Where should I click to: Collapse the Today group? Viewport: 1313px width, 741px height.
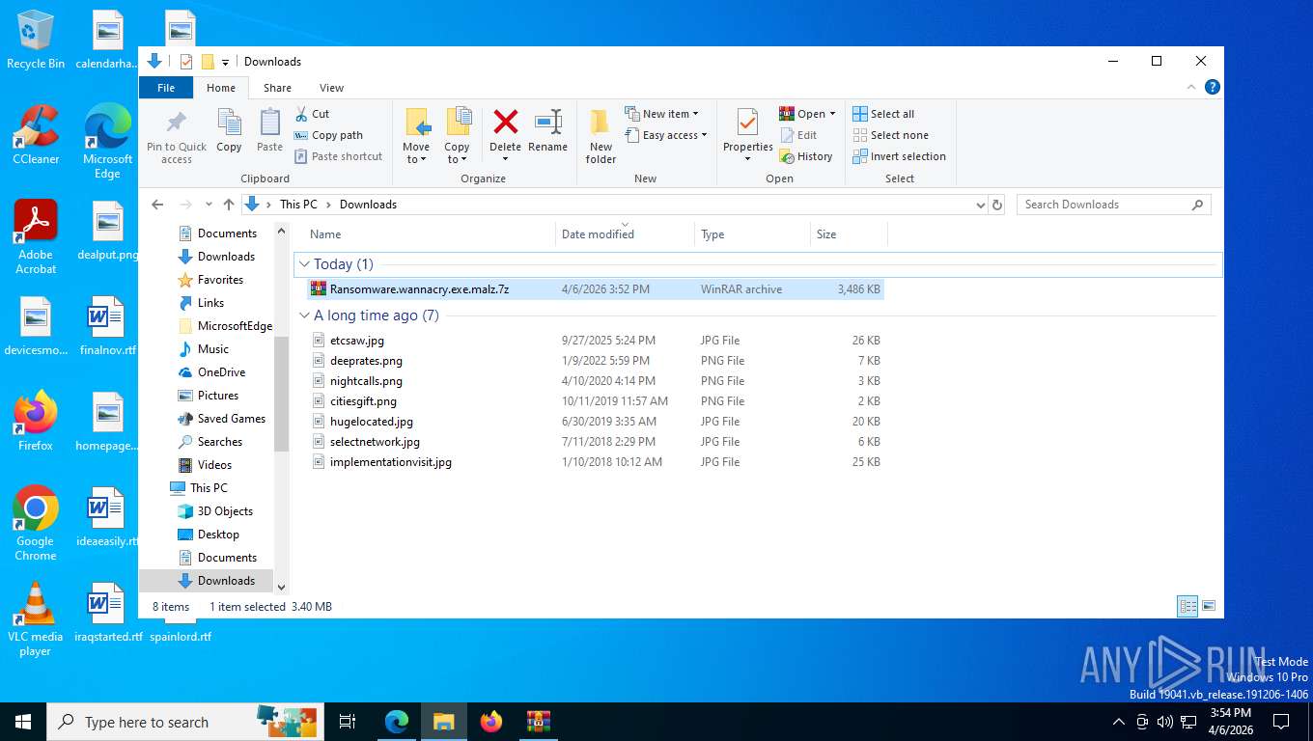pos(305,264)
